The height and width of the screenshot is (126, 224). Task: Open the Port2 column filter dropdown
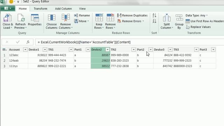[150, 50]
